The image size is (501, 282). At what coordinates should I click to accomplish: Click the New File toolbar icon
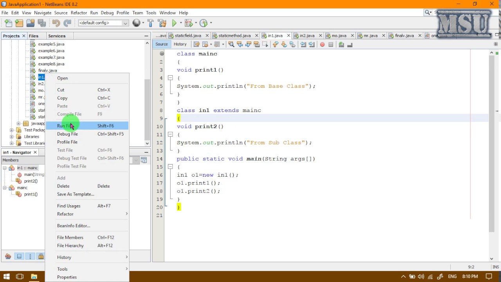tap(8, 23)
